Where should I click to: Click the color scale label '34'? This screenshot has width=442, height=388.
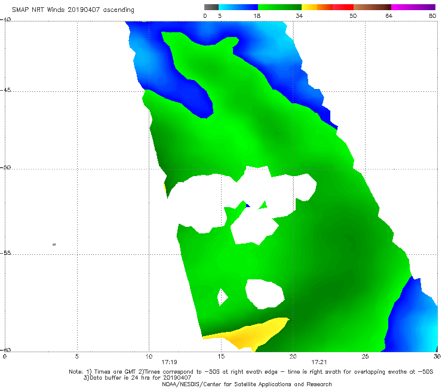point(299,16)
